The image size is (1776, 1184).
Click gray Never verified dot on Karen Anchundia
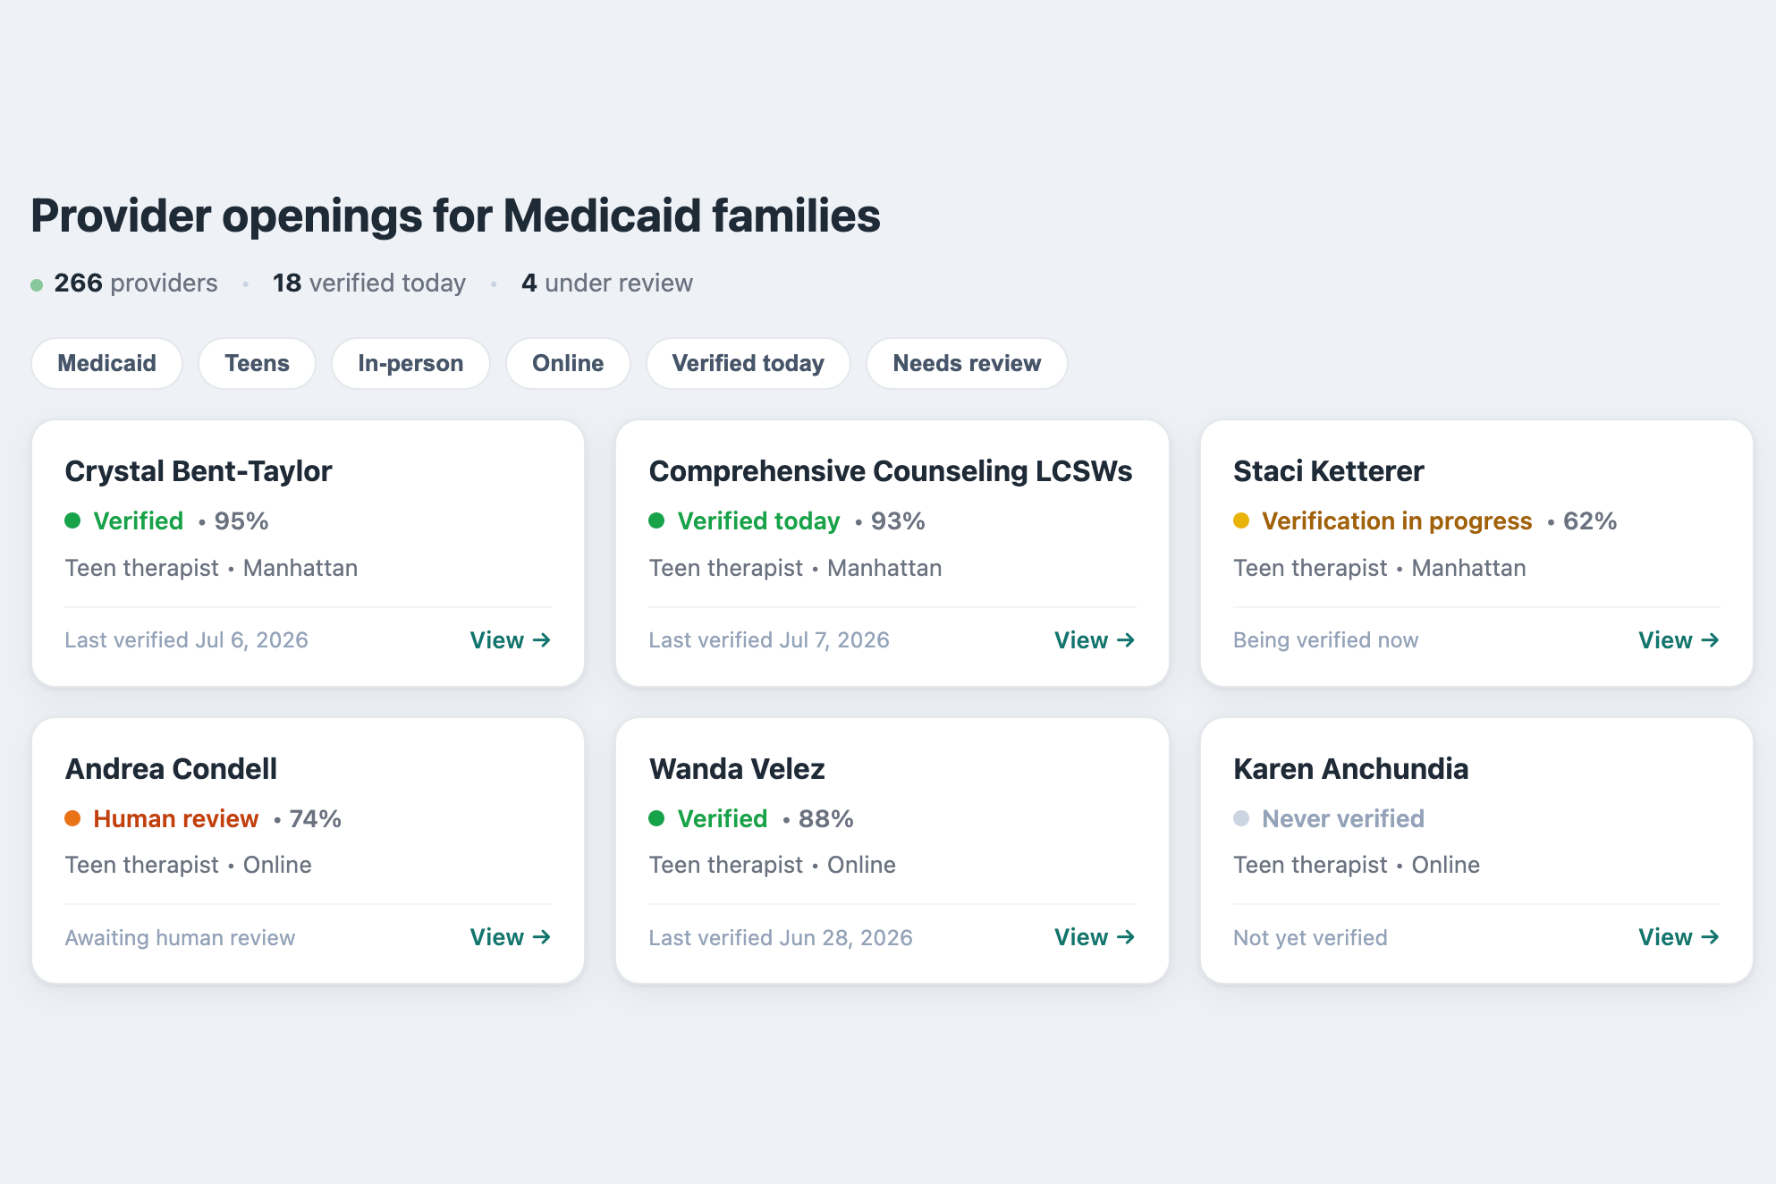pyautogui.click(x=1241, y=818)
